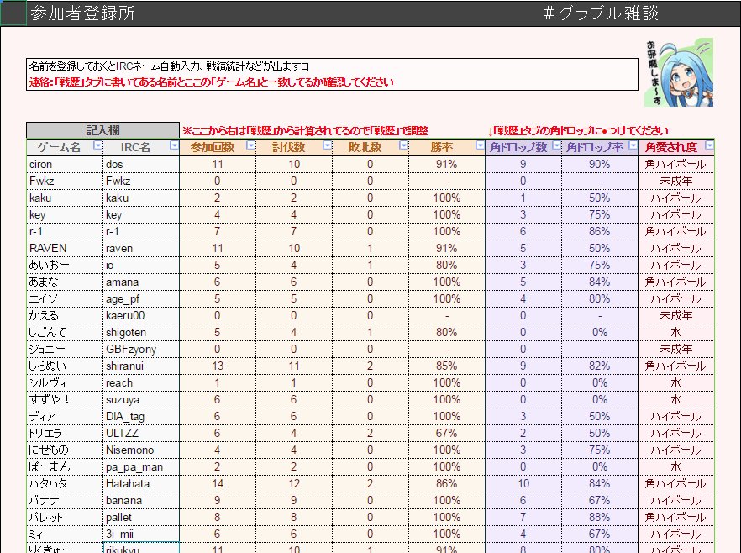Select game name cell ハタハタ
The height and width of the screenshot is (553, 741).
[65, 483]
